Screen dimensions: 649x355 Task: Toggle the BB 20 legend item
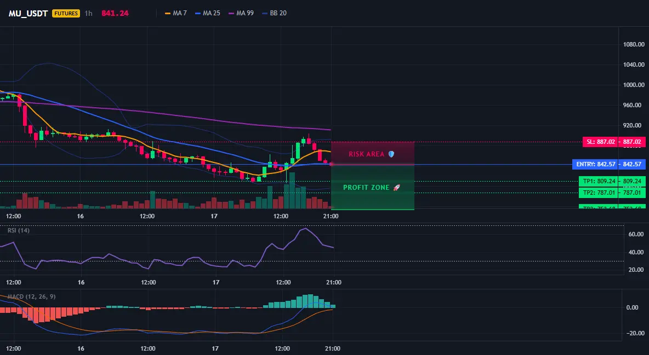pos(275,13)
